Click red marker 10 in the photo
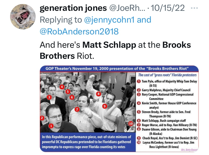Viewport: 209px width, 155px height. pos(130,124)
